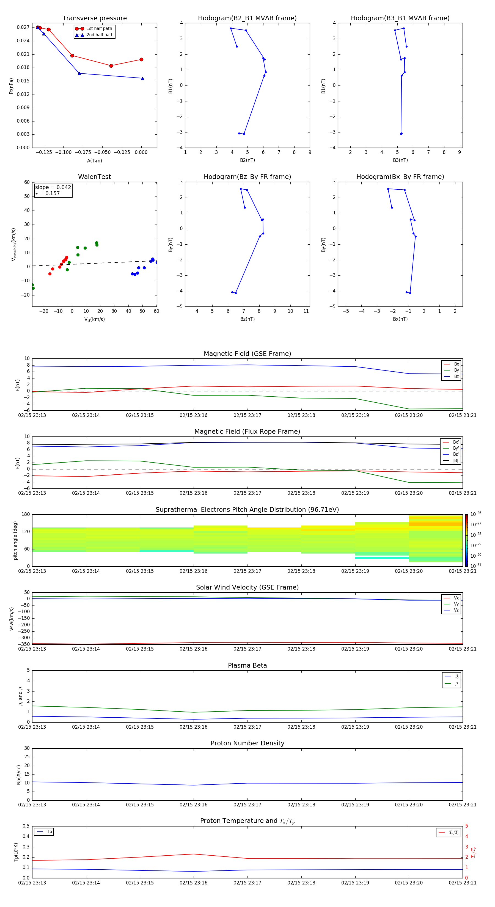
Task: Click the 'Np(#/cc)' axis label
Action: [x=19, y=775]
